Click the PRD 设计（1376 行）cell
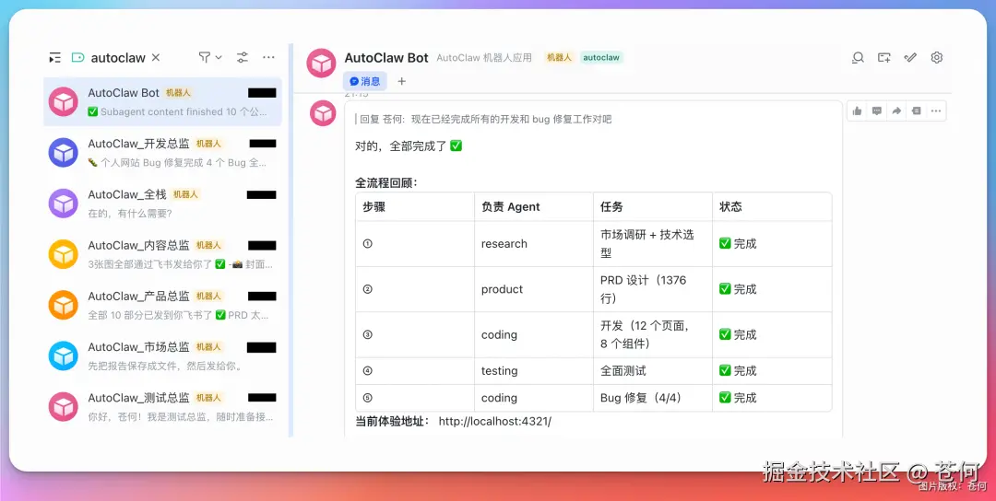The height and width of the screenshot is (501, 996). click(652, 289)
